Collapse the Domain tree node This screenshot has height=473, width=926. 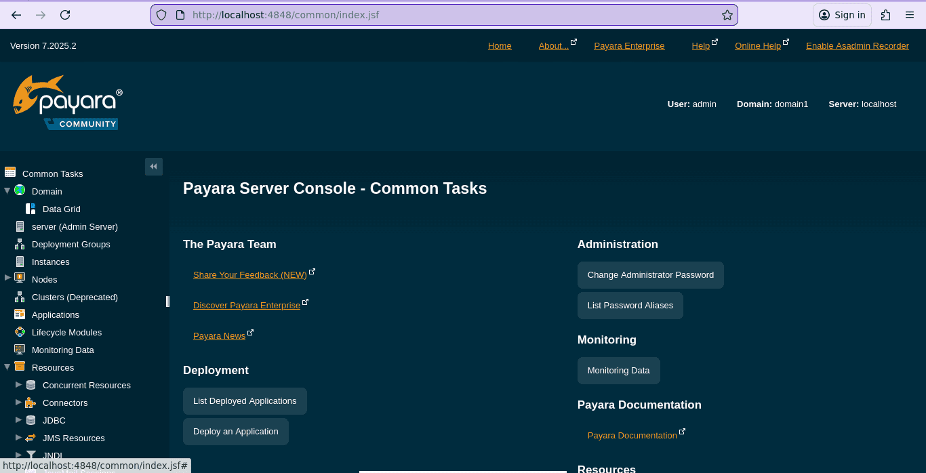7,191
